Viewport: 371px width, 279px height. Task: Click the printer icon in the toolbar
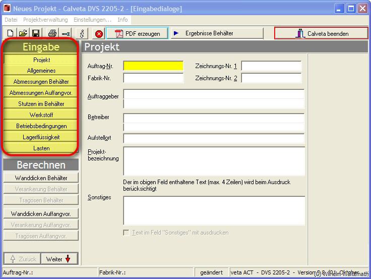pyautogui.click(x=52, y=34)
